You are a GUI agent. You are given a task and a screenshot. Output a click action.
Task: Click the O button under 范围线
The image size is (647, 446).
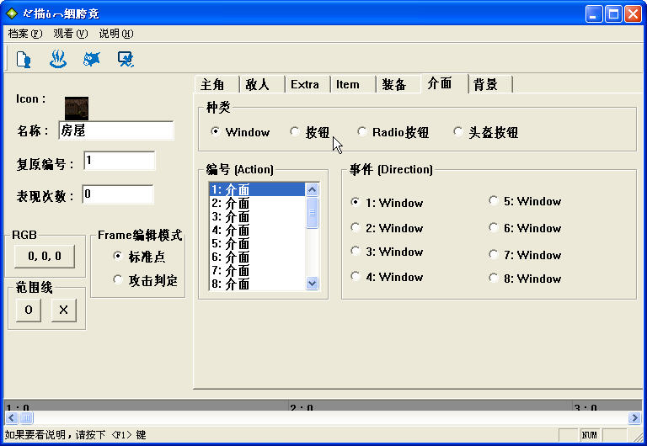[x=29, y=310]
